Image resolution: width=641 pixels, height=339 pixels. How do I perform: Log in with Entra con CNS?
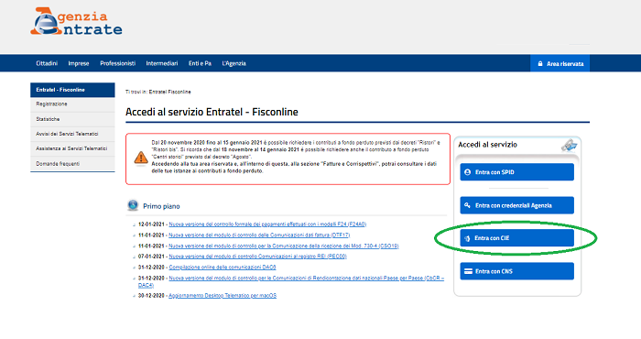(x=516, y=271)
